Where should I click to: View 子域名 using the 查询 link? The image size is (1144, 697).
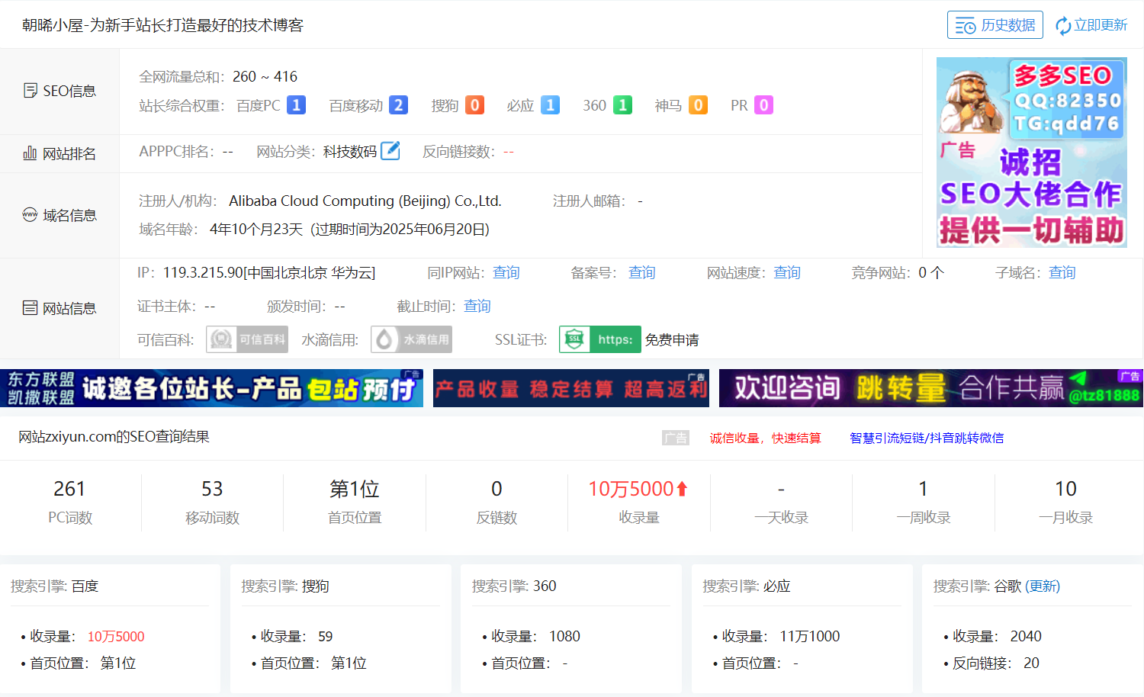pyautogui.click(x=1062, y=272)
